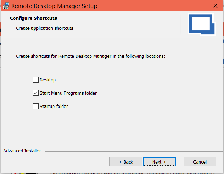Viewport: 224px width, 174px height.
Task: Click the 'Create application shortcuts' subtitle
Action: click(45, 28)
